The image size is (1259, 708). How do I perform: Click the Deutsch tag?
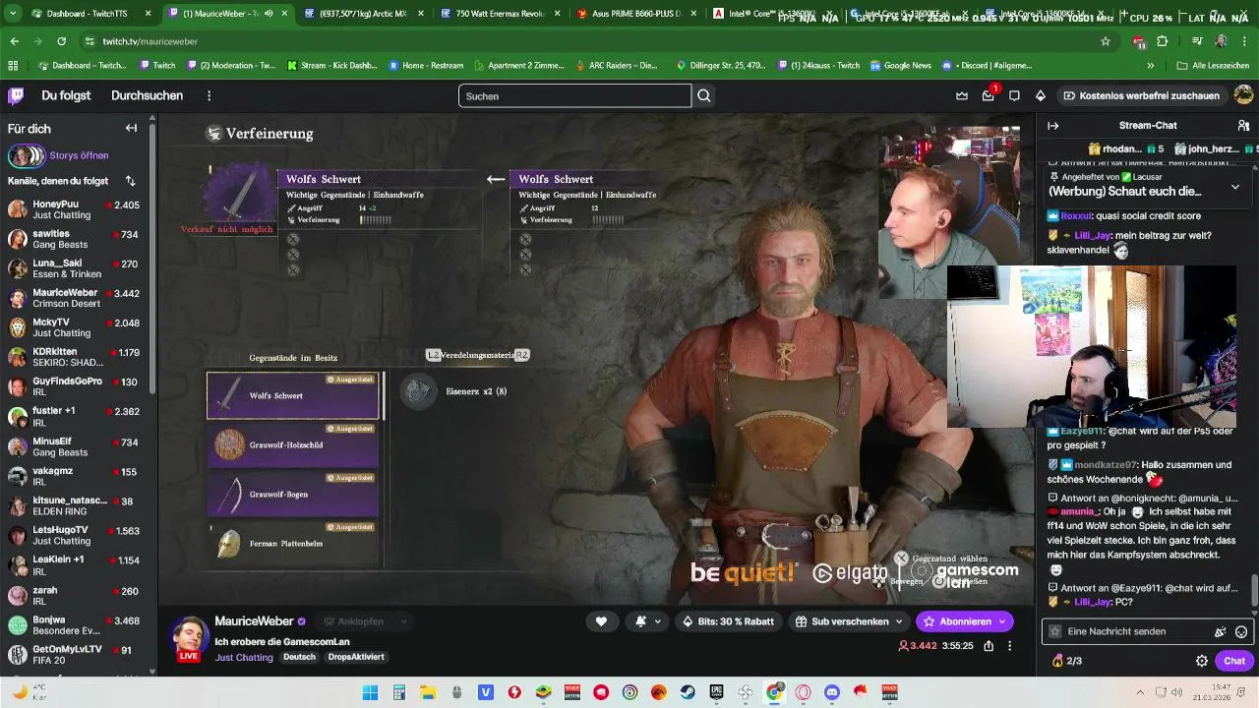pos(299,657)
